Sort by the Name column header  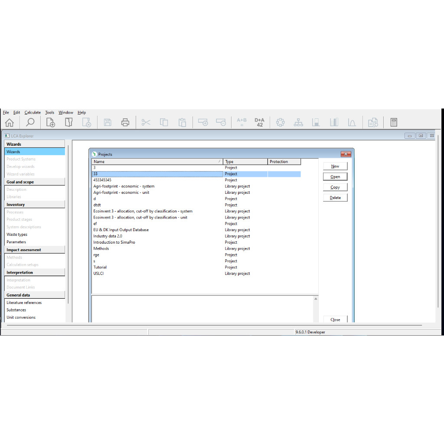pyautogui.click(x=157, y=162)
